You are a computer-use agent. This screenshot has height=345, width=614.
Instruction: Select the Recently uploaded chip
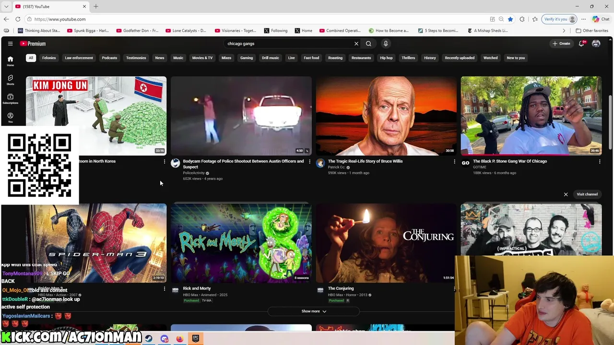(x=460, y=58)
